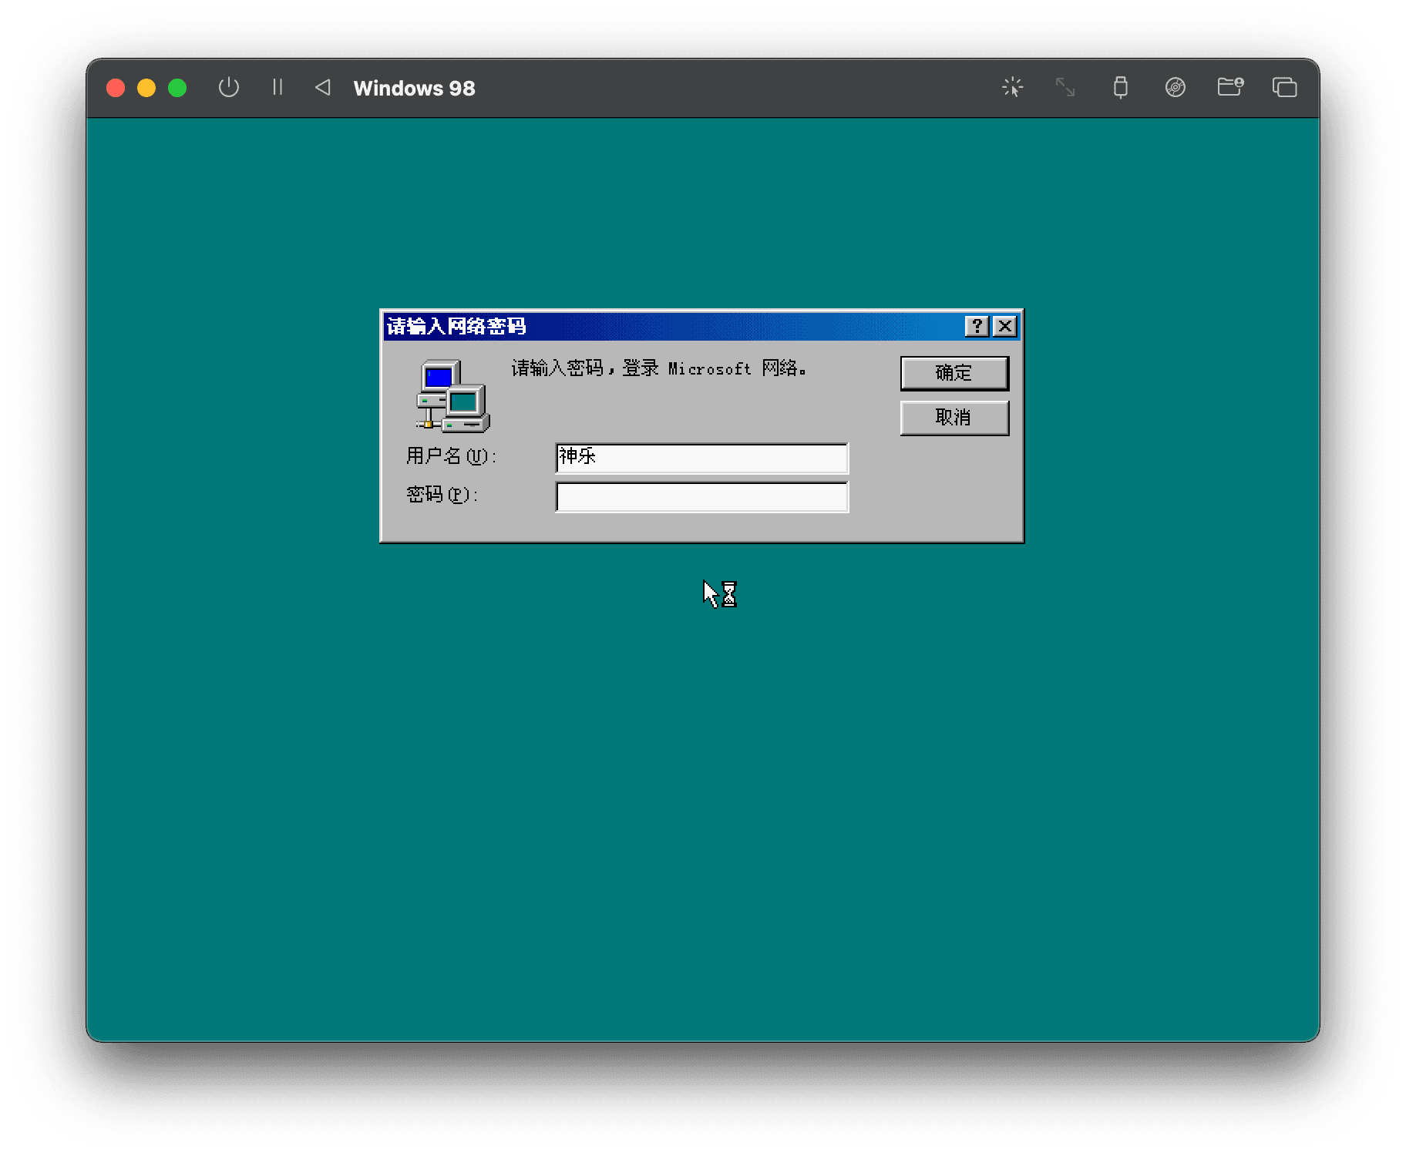1406x1156 pixels.
Task: Minimize the VM window with yellow button
Action: 146,88
